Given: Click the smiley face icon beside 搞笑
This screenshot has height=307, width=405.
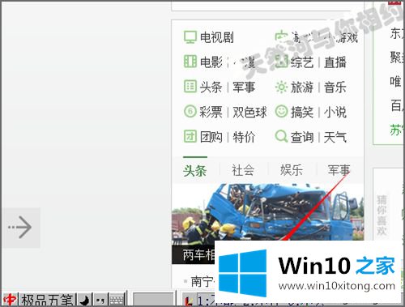Looking at the screenshot, I should tap(281, 111).
